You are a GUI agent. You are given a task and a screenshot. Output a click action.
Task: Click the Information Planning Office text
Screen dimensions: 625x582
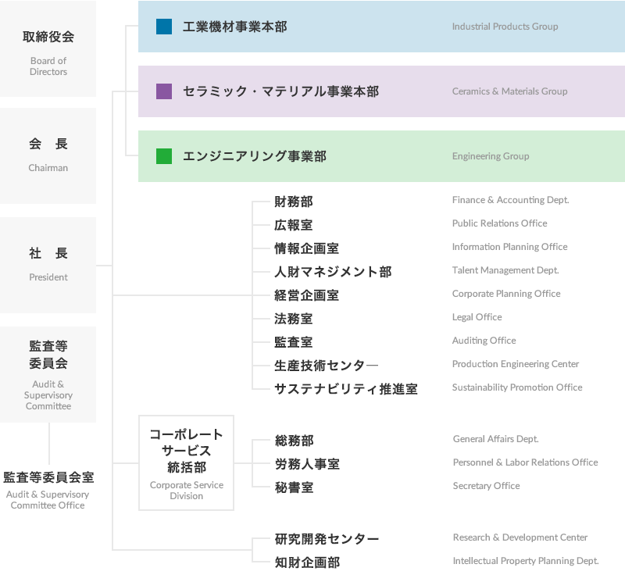pos(510,247)
